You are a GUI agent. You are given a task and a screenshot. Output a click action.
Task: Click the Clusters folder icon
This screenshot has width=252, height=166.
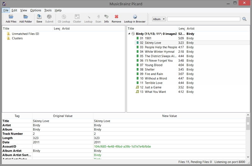(9, 38)
